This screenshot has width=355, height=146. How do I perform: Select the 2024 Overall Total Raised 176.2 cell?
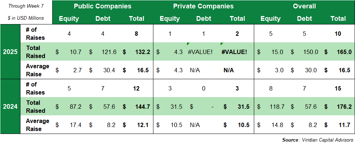tap(344, 107)
